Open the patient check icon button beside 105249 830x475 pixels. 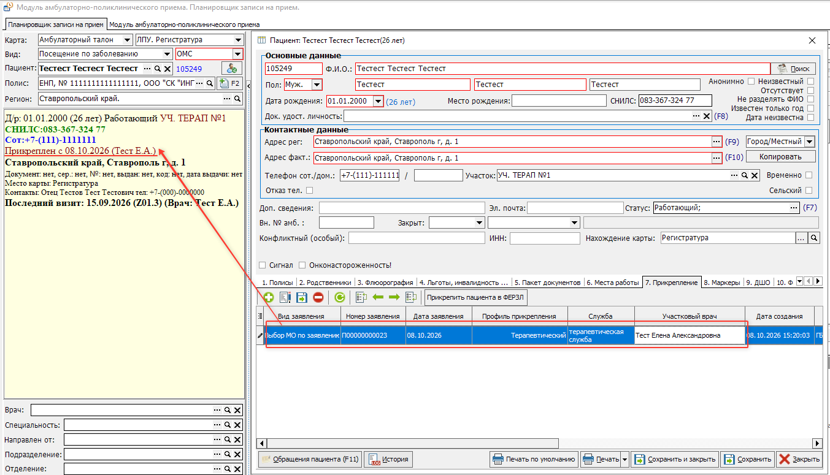pyautogui.click(x=232, y=69)
